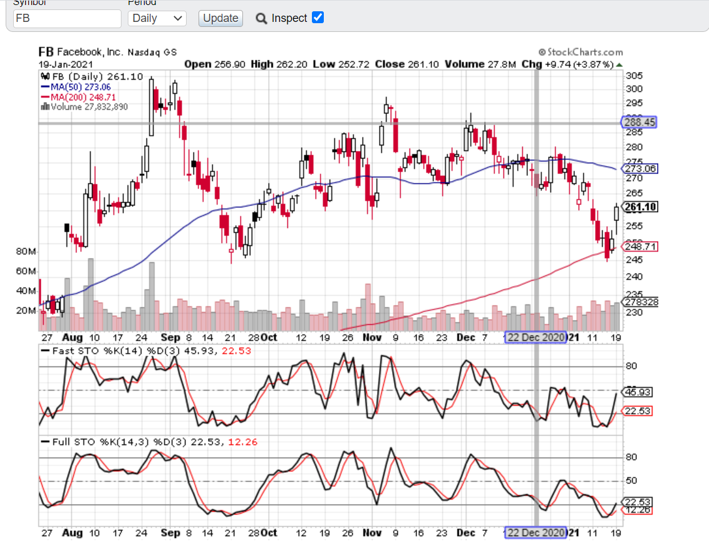Viewport: 709px width, 541px height.
Task: Click the 12.26 Full STO value tag
Action: coord(637,510)
